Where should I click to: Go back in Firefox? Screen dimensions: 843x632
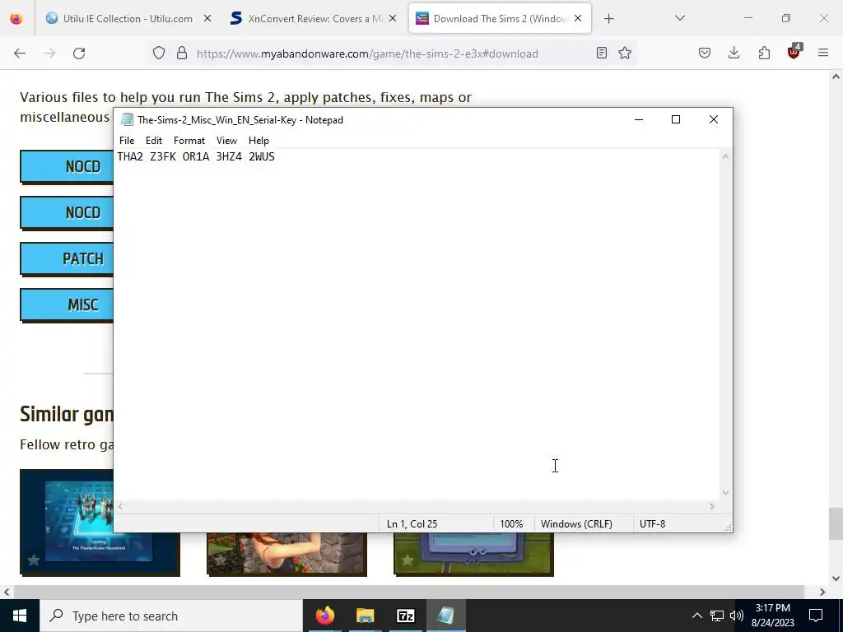[x=20, y=53]
